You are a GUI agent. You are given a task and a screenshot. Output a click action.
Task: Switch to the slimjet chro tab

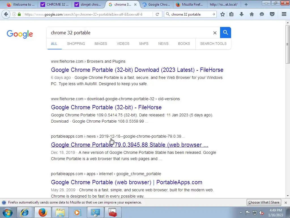pyautogui.click(x=88, y=5)
